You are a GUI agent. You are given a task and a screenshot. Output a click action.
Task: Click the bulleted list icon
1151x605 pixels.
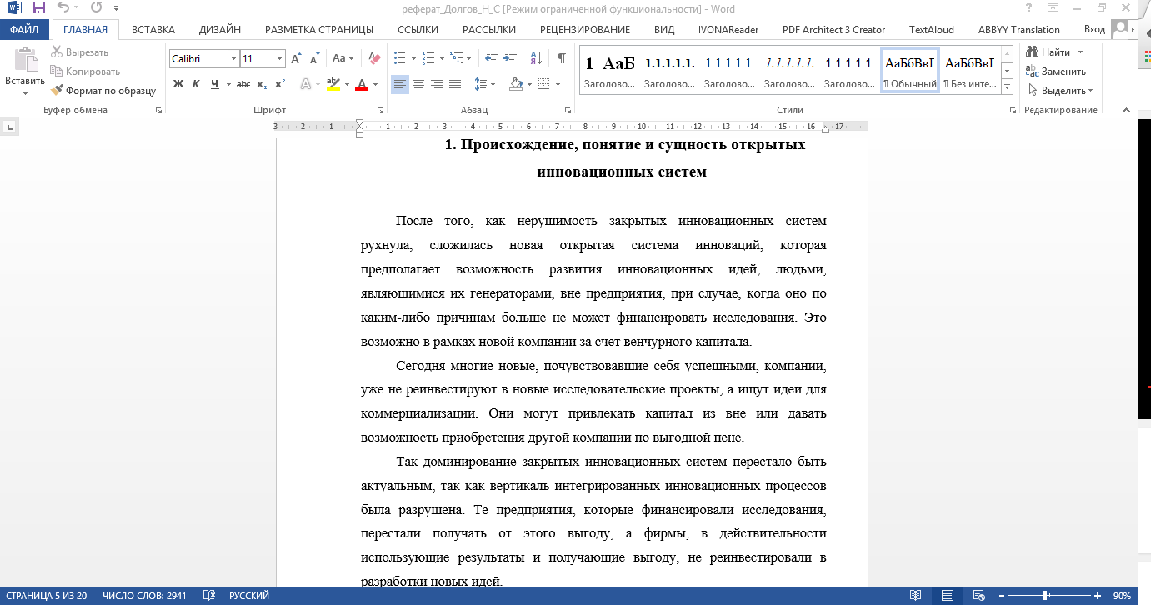click(x=399, y=58)
